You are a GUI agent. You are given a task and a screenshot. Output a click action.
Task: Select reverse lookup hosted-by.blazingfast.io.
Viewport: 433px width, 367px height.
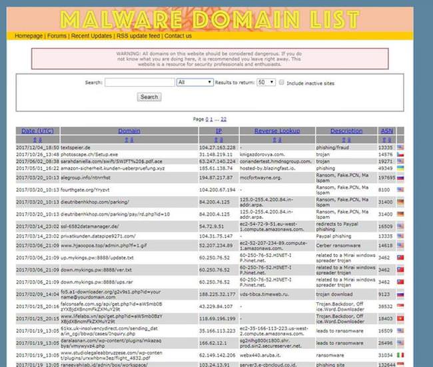point(267,168)
